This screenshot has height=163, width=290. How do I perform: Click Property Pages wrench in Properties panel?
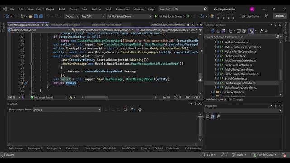(x=218, y=116)
